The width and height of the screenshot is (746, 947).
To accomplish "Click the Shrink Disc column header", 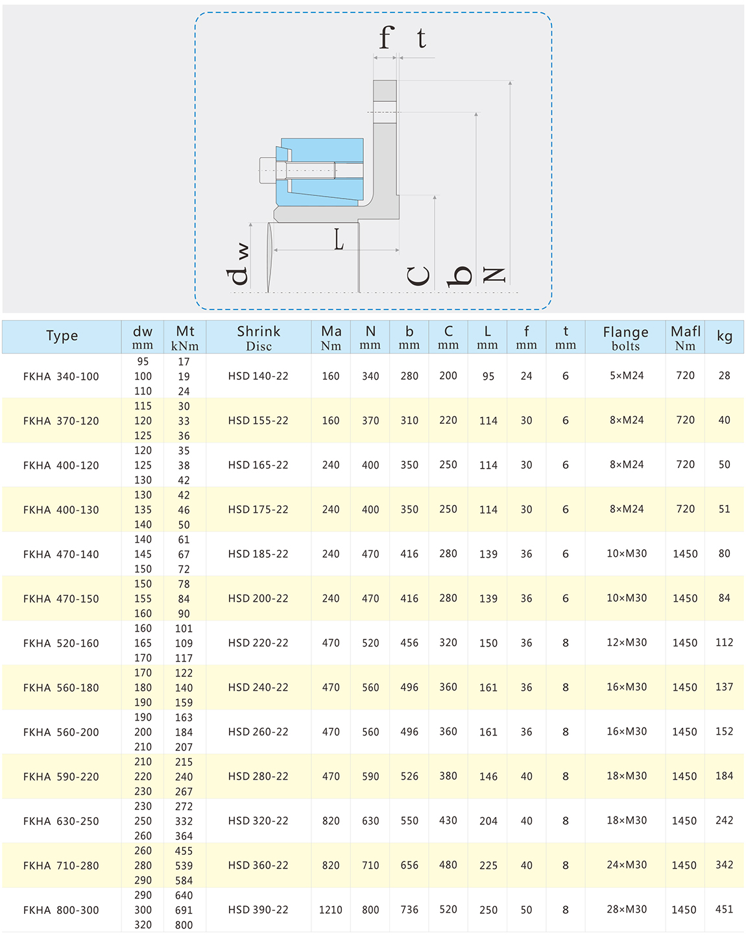I will point(258,338).
